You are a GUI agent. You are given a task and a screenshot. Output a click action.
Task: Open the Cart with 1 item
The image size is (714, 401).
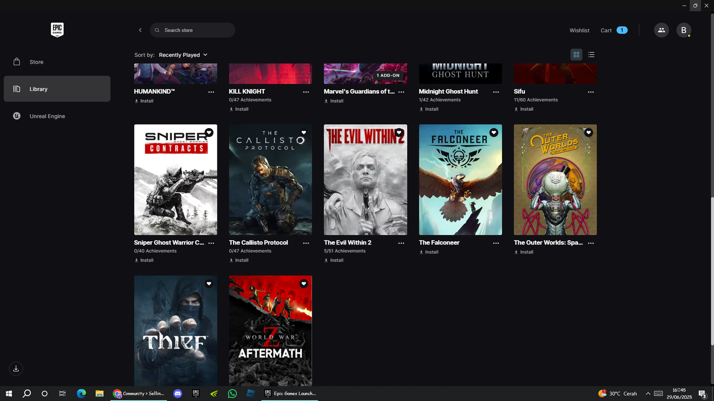tap(614, 30)
